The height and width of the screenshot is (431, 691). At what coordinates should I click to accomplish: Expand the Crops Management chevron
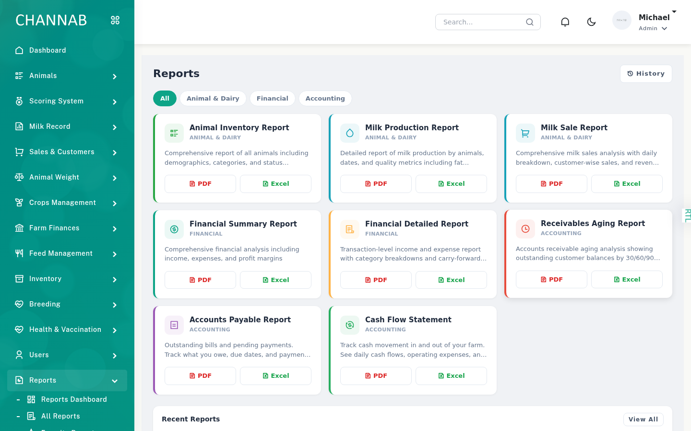[x=115, y=203]
